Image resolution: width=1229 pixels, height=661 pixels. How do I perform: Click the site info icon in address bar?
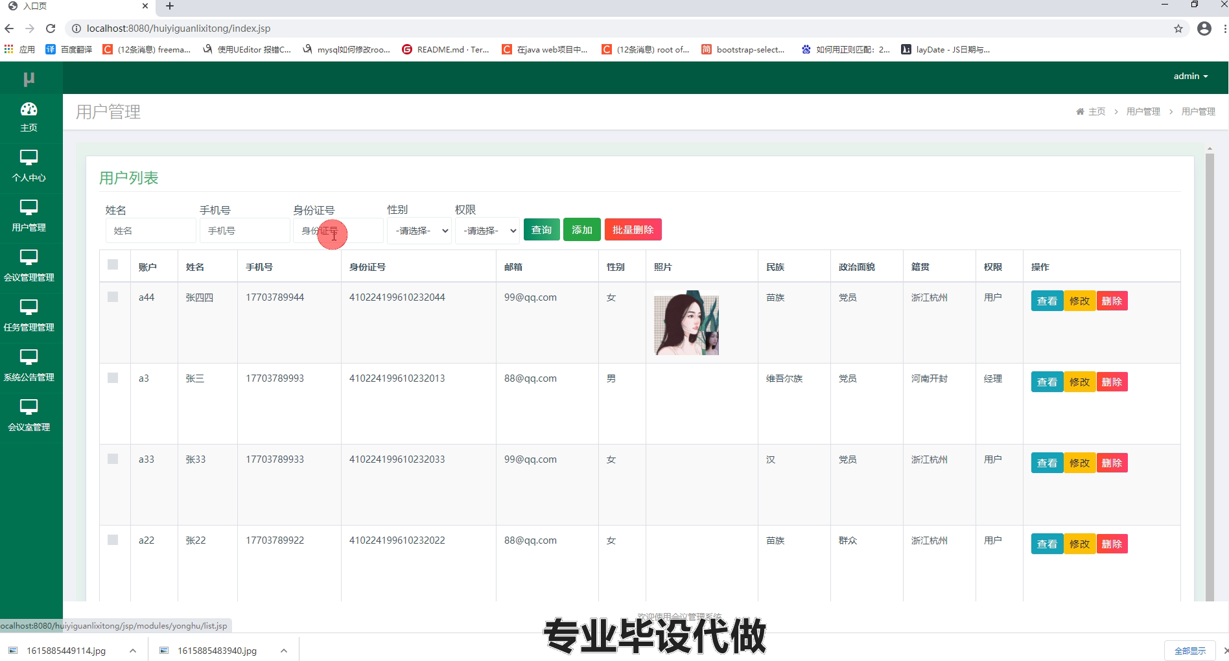[76, 29]
